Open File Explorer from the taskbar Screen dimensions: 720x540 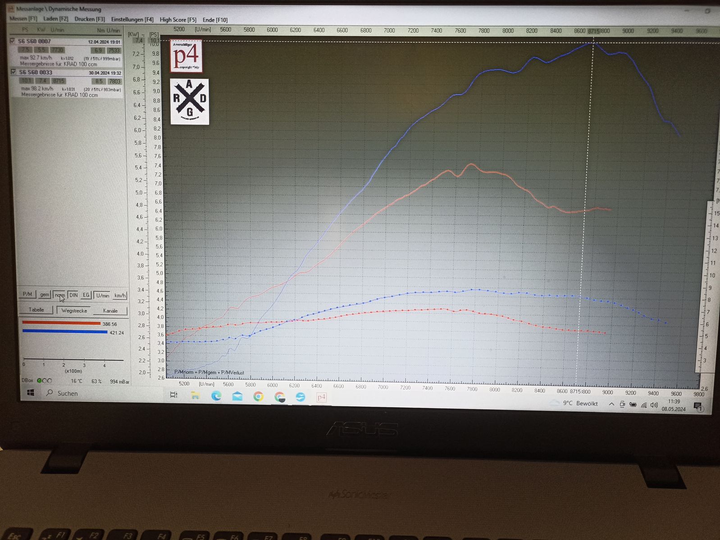(x=195, y=396)
